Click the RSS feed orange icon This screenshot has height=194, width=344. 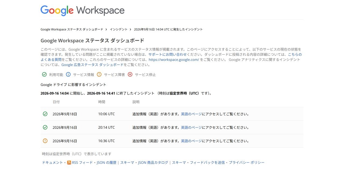[x=69, y=162]
